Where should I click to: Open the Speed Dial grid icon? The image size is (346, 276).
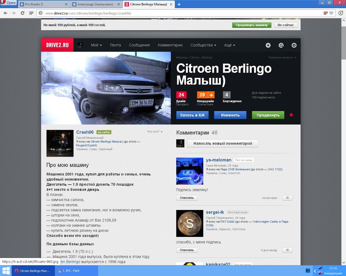pyautogui.click(x=31, y=13)
